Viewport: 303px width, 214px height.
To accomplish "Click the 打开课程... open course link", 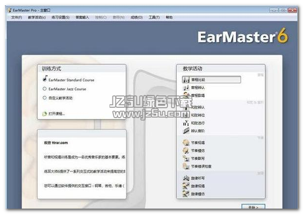I will click(x=56, y=114).
